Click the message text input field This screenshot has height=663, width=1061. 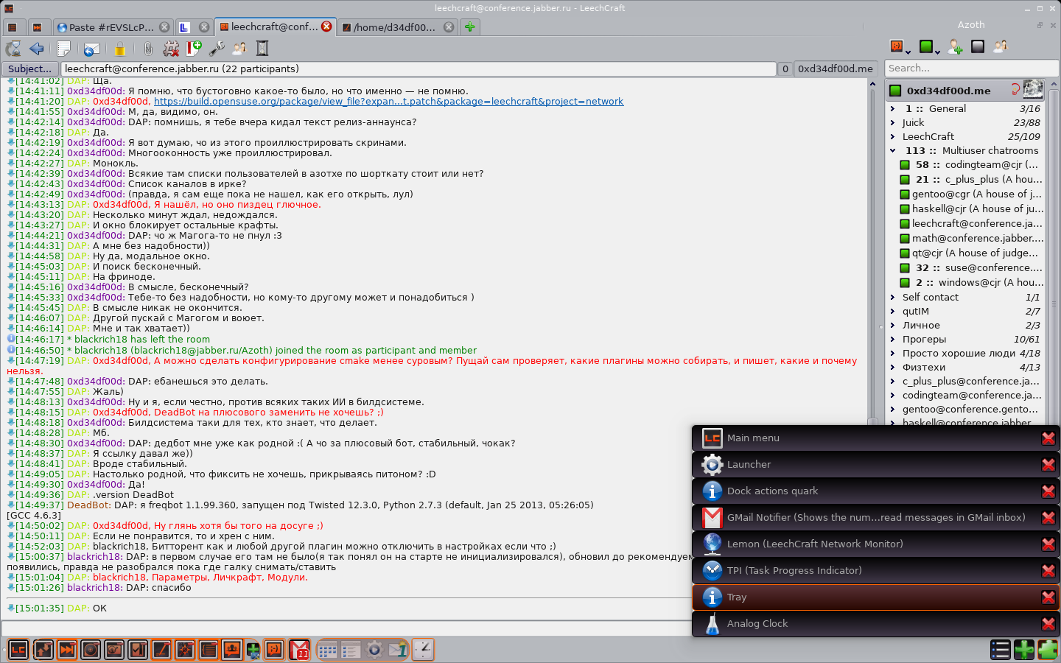tap(346, 628)
